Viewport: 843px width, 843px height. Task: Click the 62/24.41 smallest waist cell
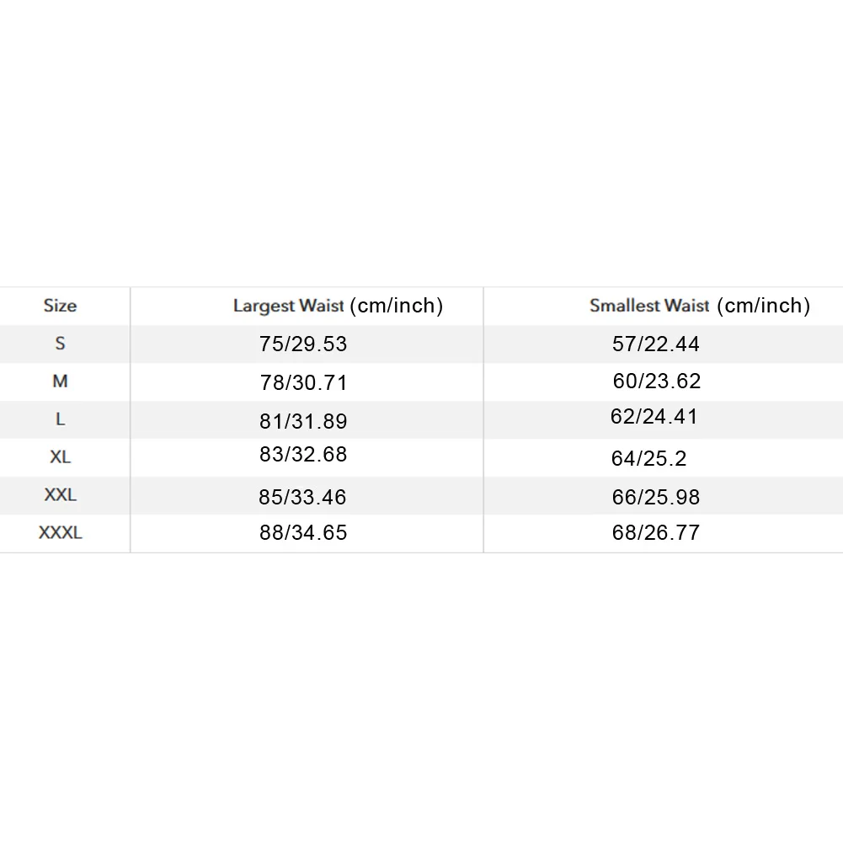654,417
